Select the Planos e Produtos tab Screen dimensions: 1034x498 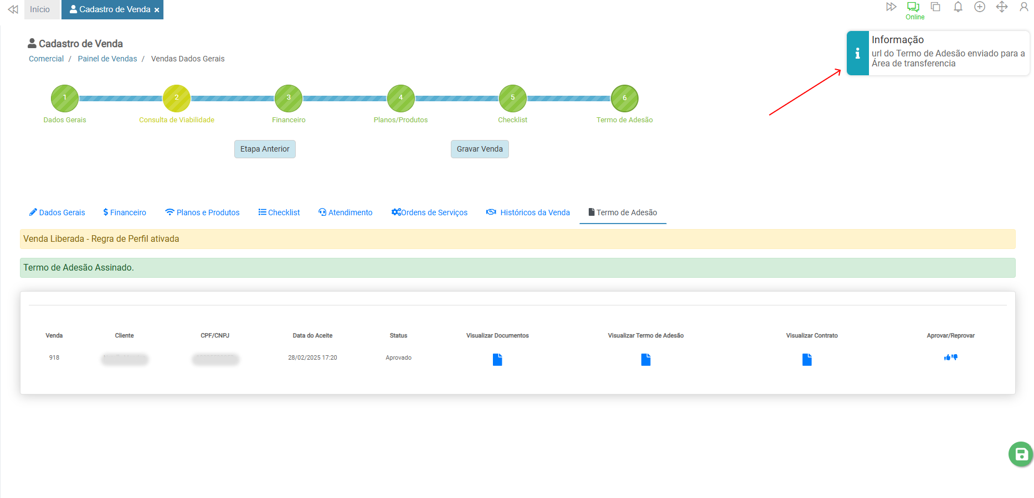click(x=202, y=212)
